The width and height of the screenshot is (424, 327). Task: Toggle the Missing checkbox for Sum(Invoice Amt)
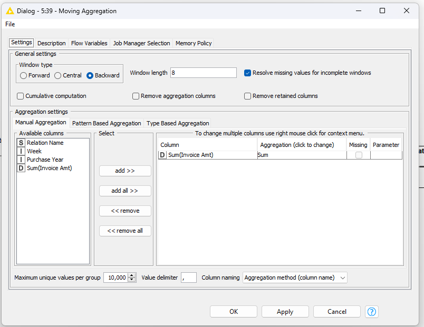359,155
